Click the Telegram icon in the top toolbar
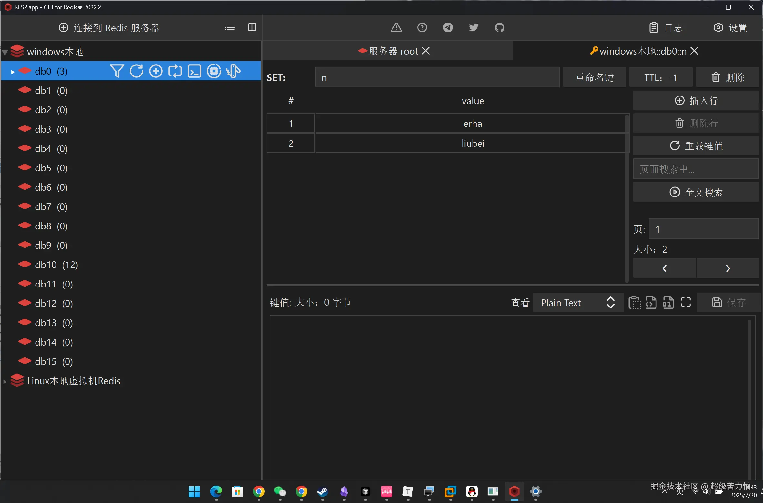 (x=448, y=28)
